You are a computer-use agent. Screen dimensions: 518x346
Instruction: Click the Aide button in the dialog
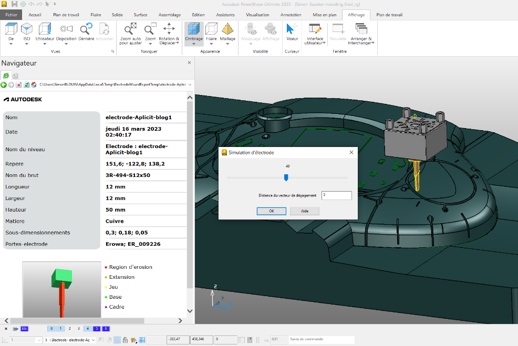(x=304, y=211)
